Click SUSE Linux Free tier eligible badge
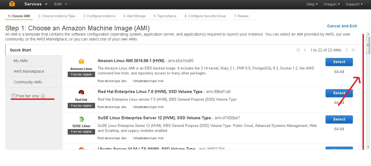The height and width of the screenshot is (166, 371). [81, 132]
